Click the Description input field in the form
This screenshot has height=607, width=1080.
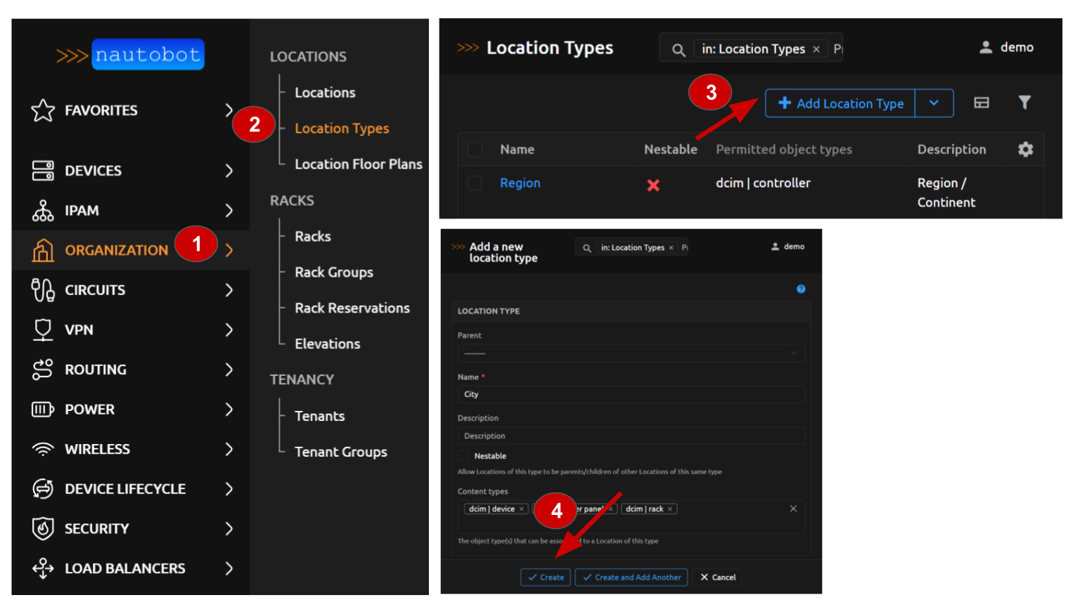[631, 436]
